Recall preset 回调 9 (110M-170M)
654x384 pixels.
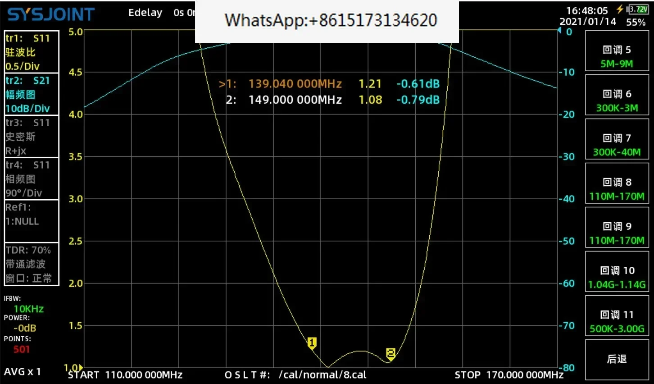click(x=617, y=228)
